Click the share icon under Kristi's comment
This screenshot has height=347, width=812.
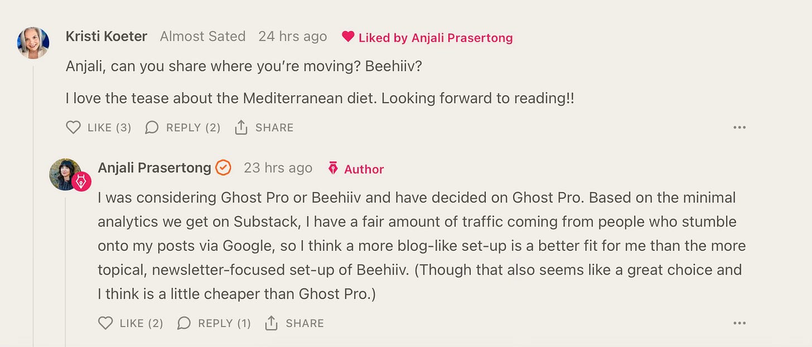[242, 127]
